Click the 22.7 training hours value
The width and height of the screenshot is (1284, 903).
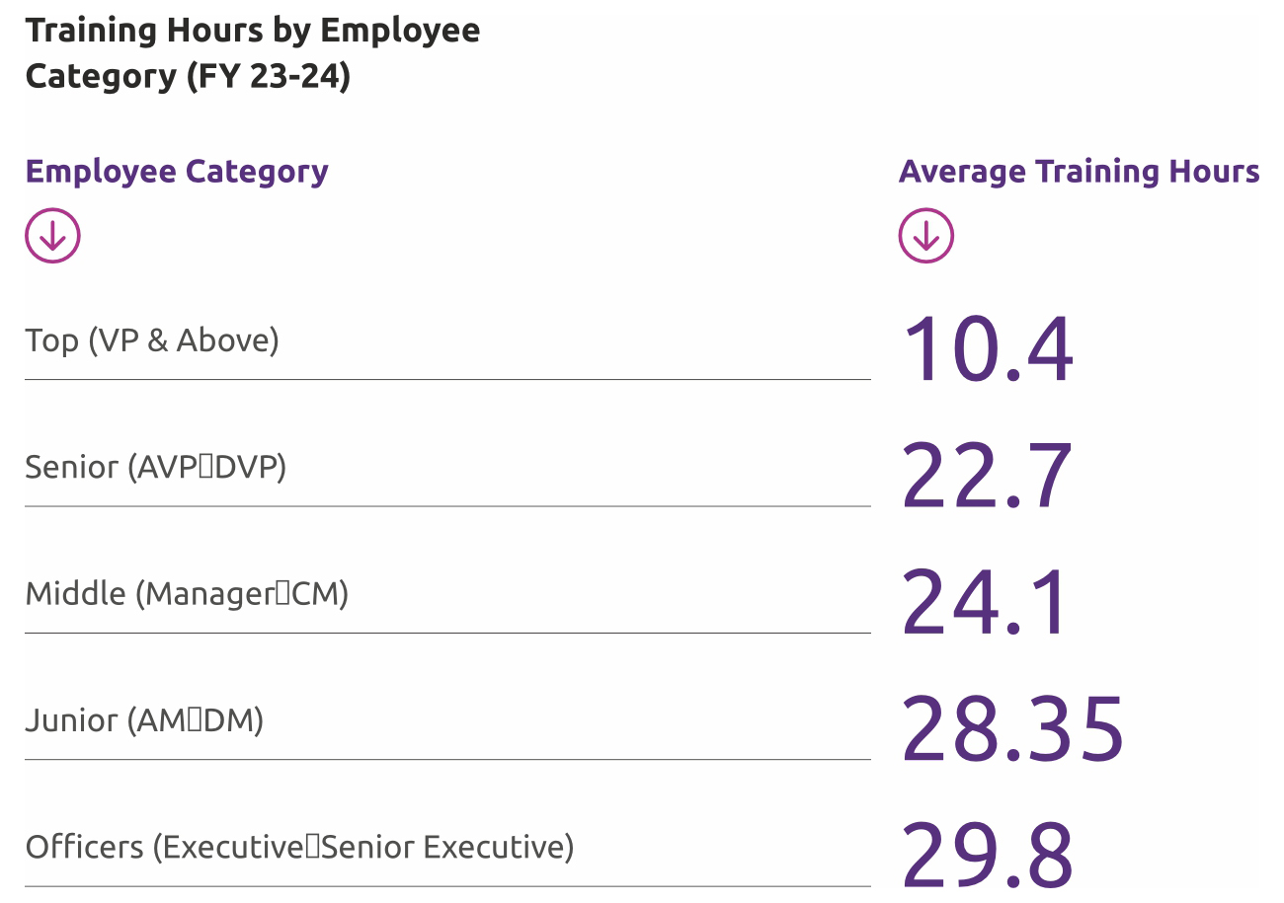[x=987, y=477]
